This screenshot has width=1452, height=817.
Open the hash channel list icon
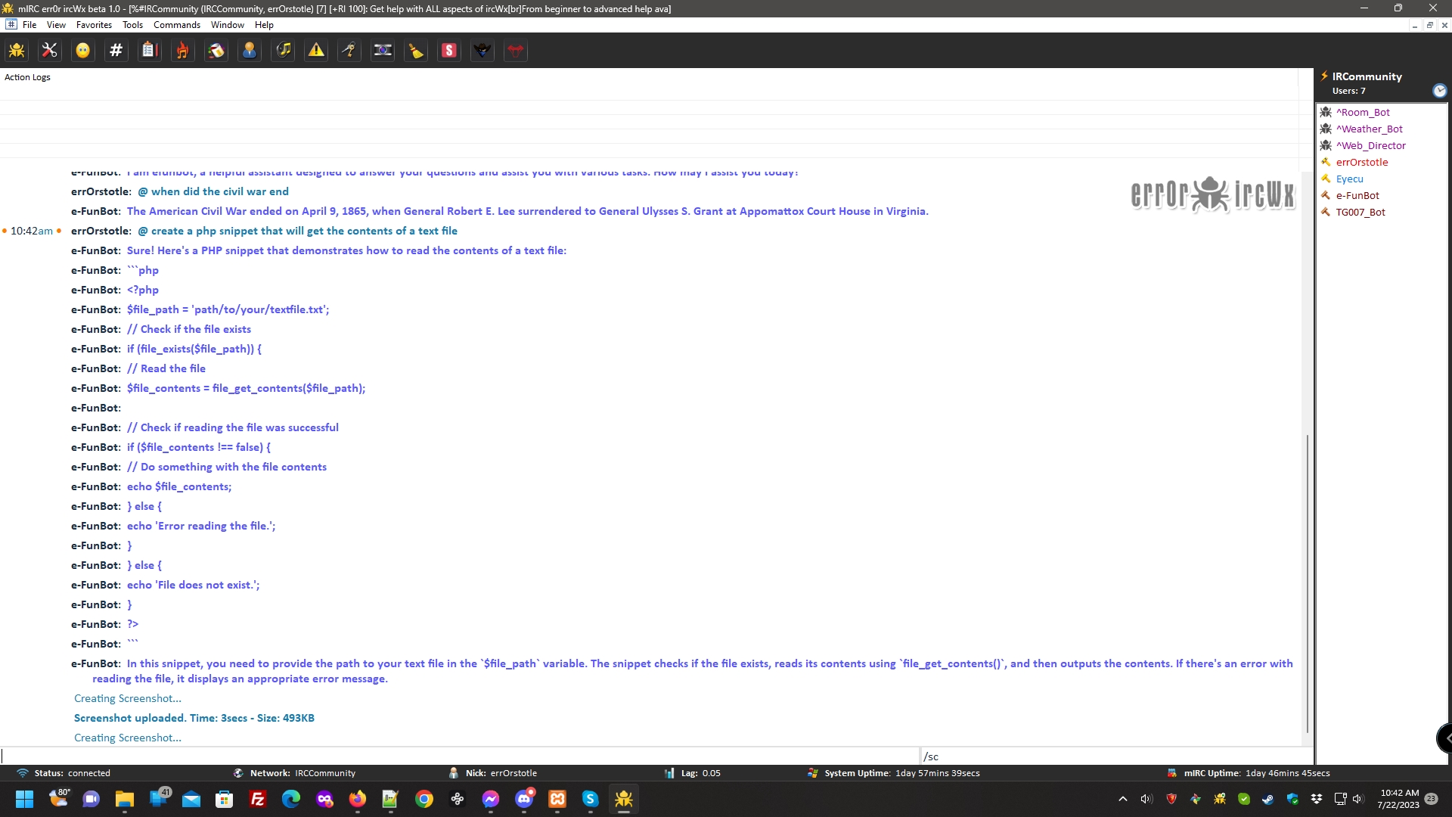point(116,51)
